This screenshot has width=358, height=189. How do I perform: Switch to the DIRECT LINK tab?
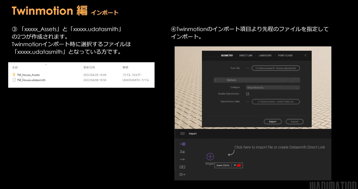point(246,56)
